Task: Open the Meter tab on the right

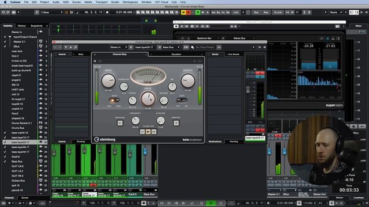Action: [359, 26]
